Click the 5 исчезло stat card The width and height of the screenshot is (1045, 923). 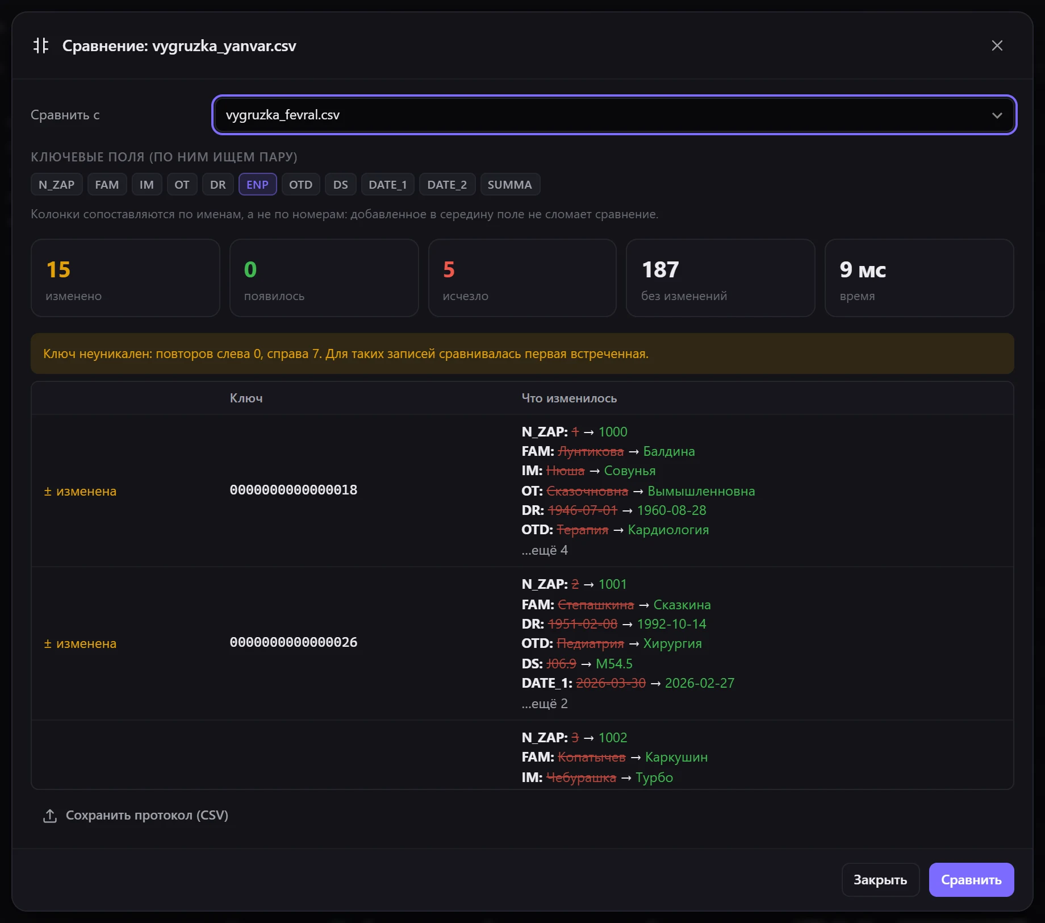coord(522,278)
